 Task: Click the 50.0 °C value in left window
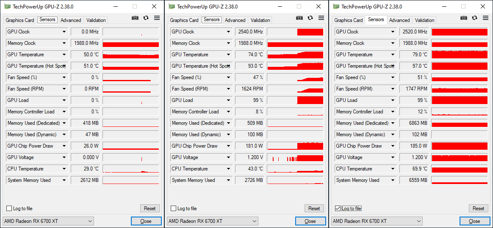85,55
